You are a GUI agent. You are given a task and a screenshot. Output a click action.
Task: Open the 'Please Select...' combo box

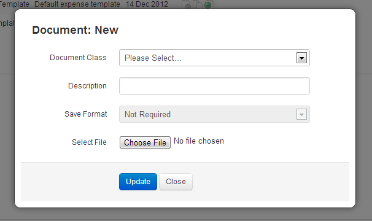[214, 58]
